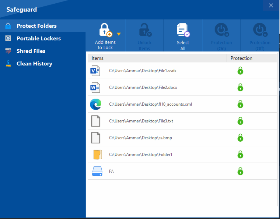
Task: Click the green lock for Folder1
Action: click(240, 154)
